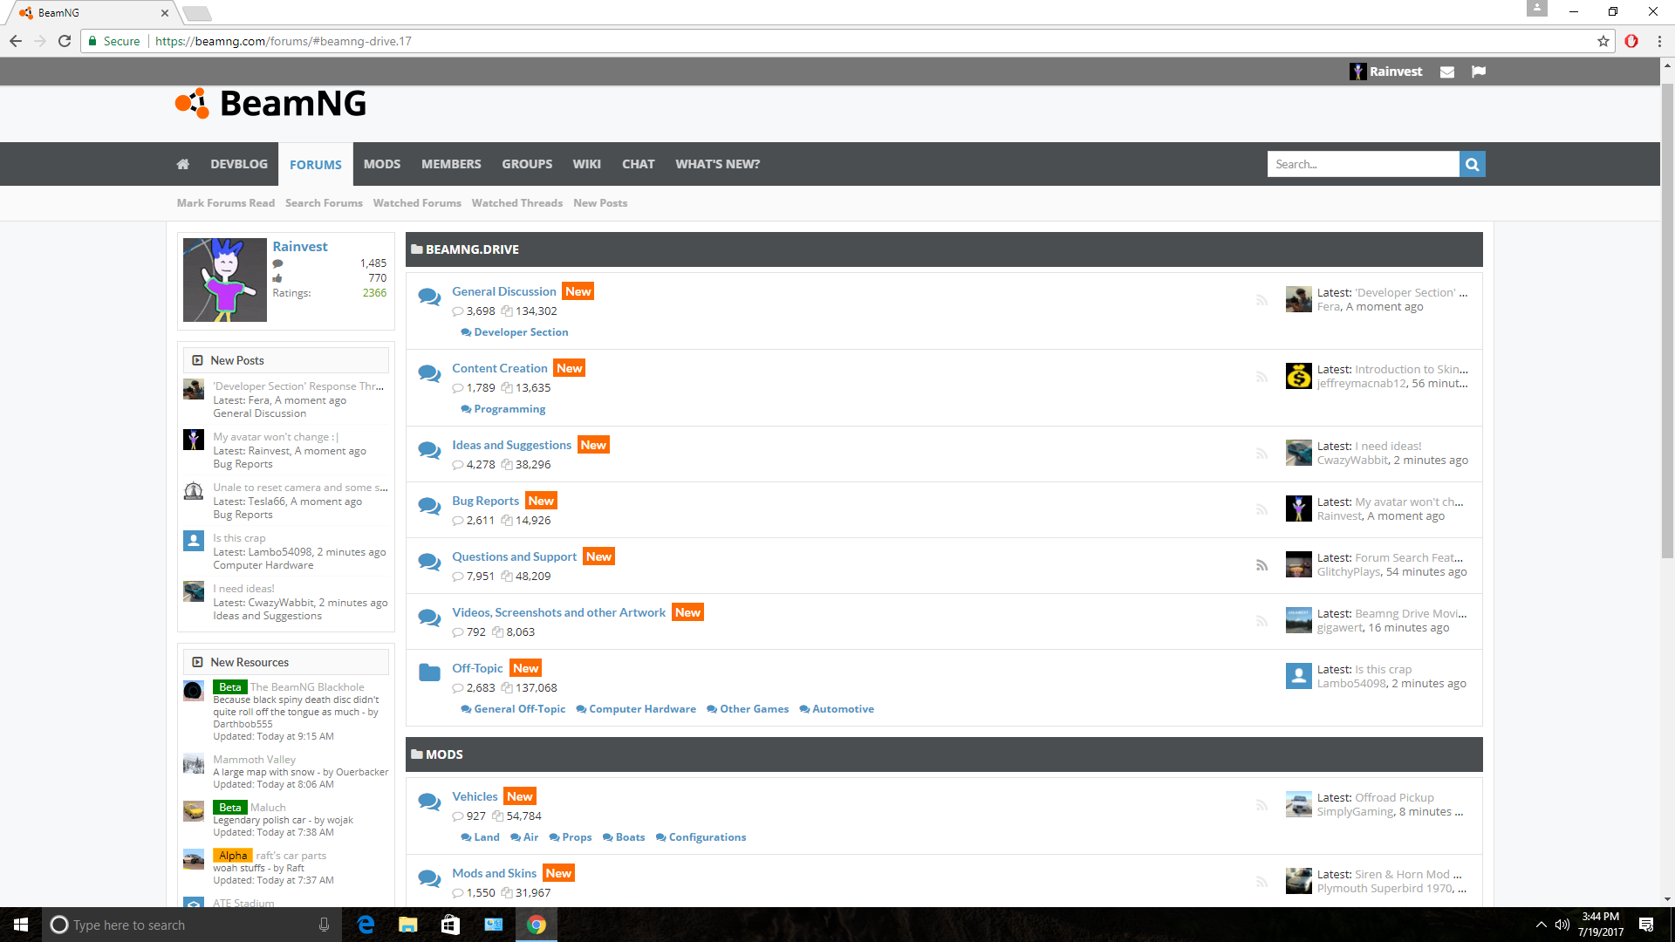Click the Vehicles forum bubble icon
The height and width of the screenshot is (942, 1675).
pyautogui.click(x=429, y=802)
